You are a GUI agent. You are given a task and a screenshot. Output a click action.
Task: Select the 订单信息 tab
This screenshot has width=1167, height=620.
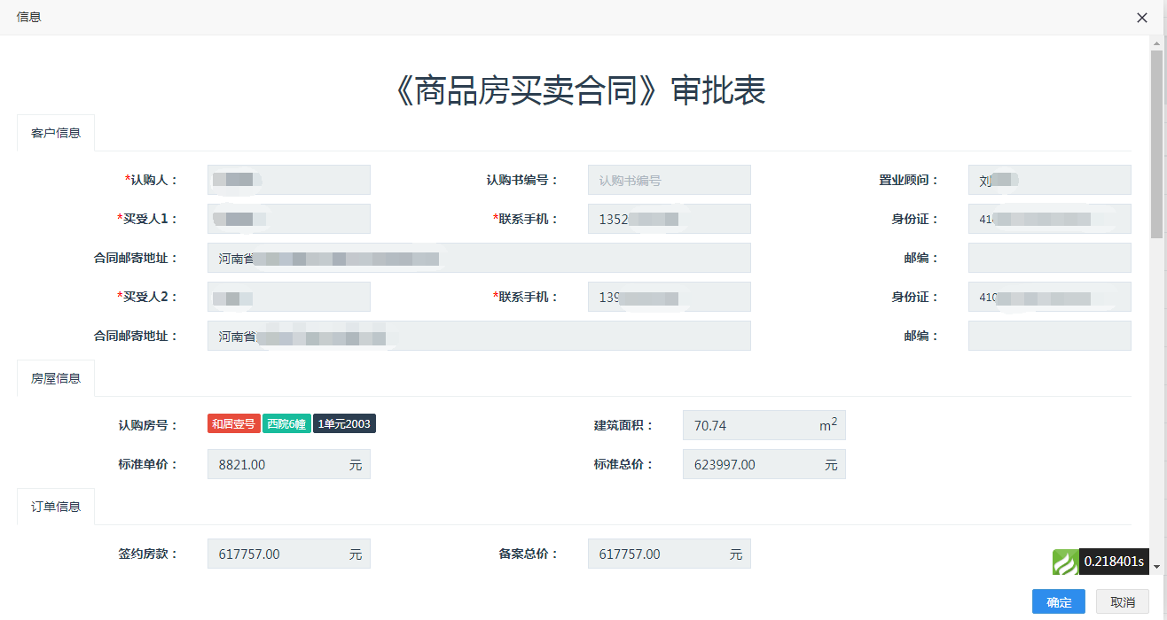(56, 507)
